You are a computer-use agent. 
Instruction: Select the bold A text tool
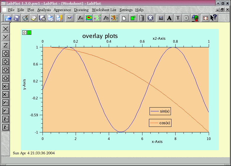169,18
